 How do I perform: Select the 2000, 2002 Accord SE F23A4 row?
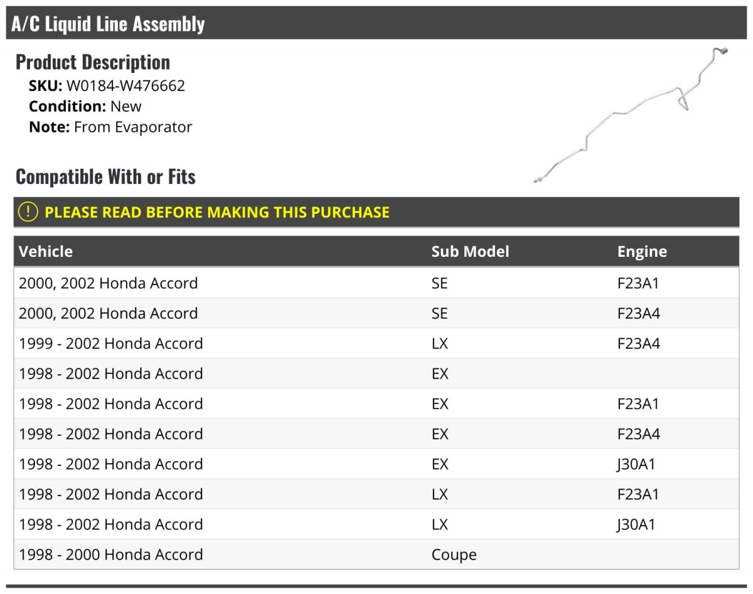(376, 313)
